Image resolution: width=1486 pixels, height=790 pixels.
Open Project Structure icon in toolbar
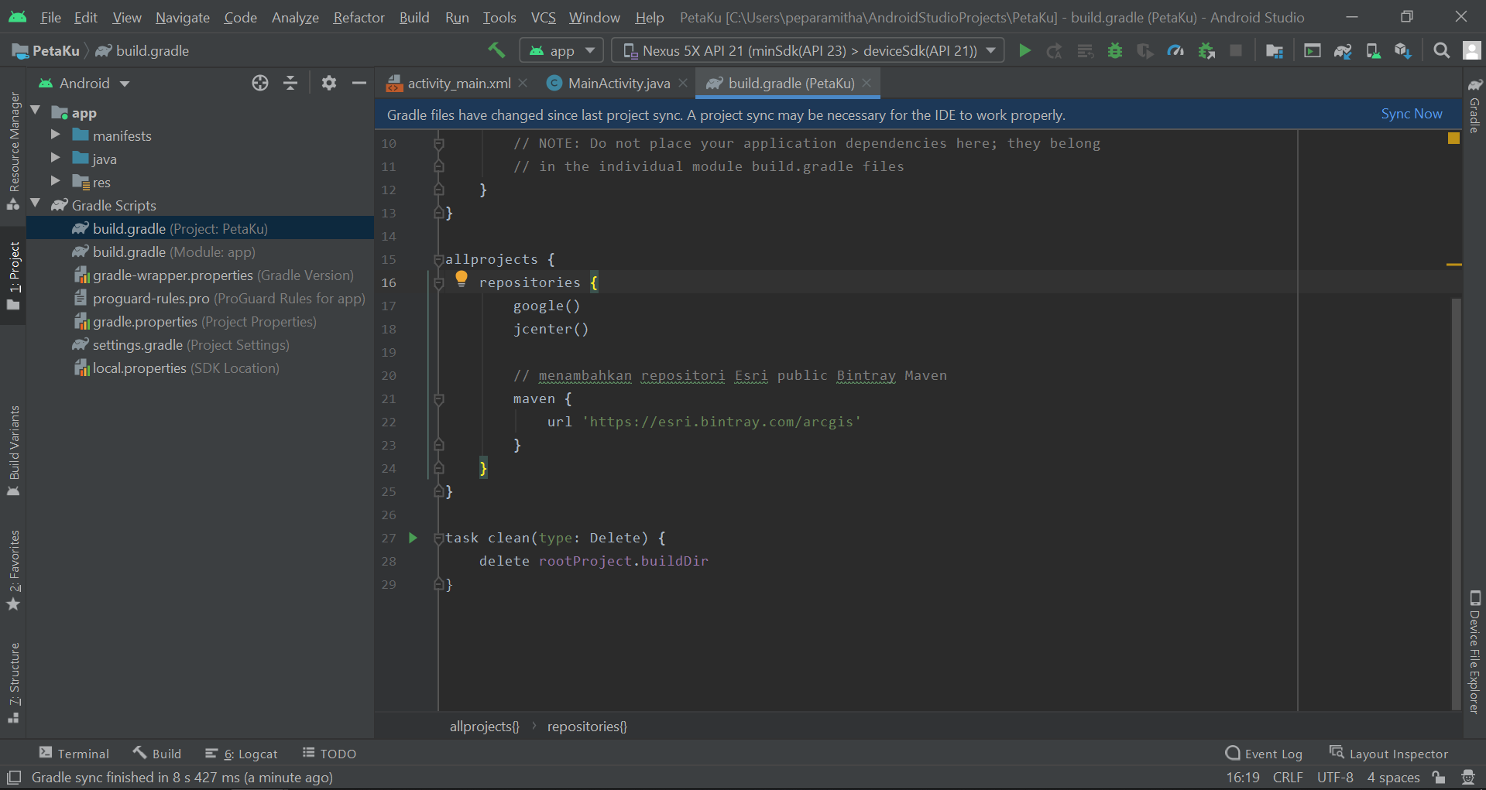[1275, 51]
